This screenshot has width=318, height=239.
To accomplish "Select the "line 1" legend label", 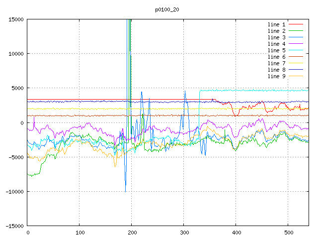I will click(277, 24).
